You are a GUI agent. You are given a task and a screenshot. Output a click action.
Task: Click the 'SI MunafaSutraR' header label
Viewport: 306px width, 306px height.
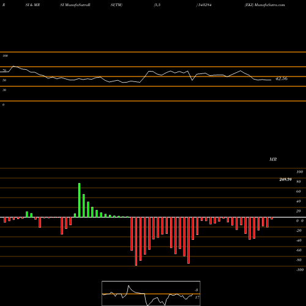pyautogui.click(x=75, y=5)
